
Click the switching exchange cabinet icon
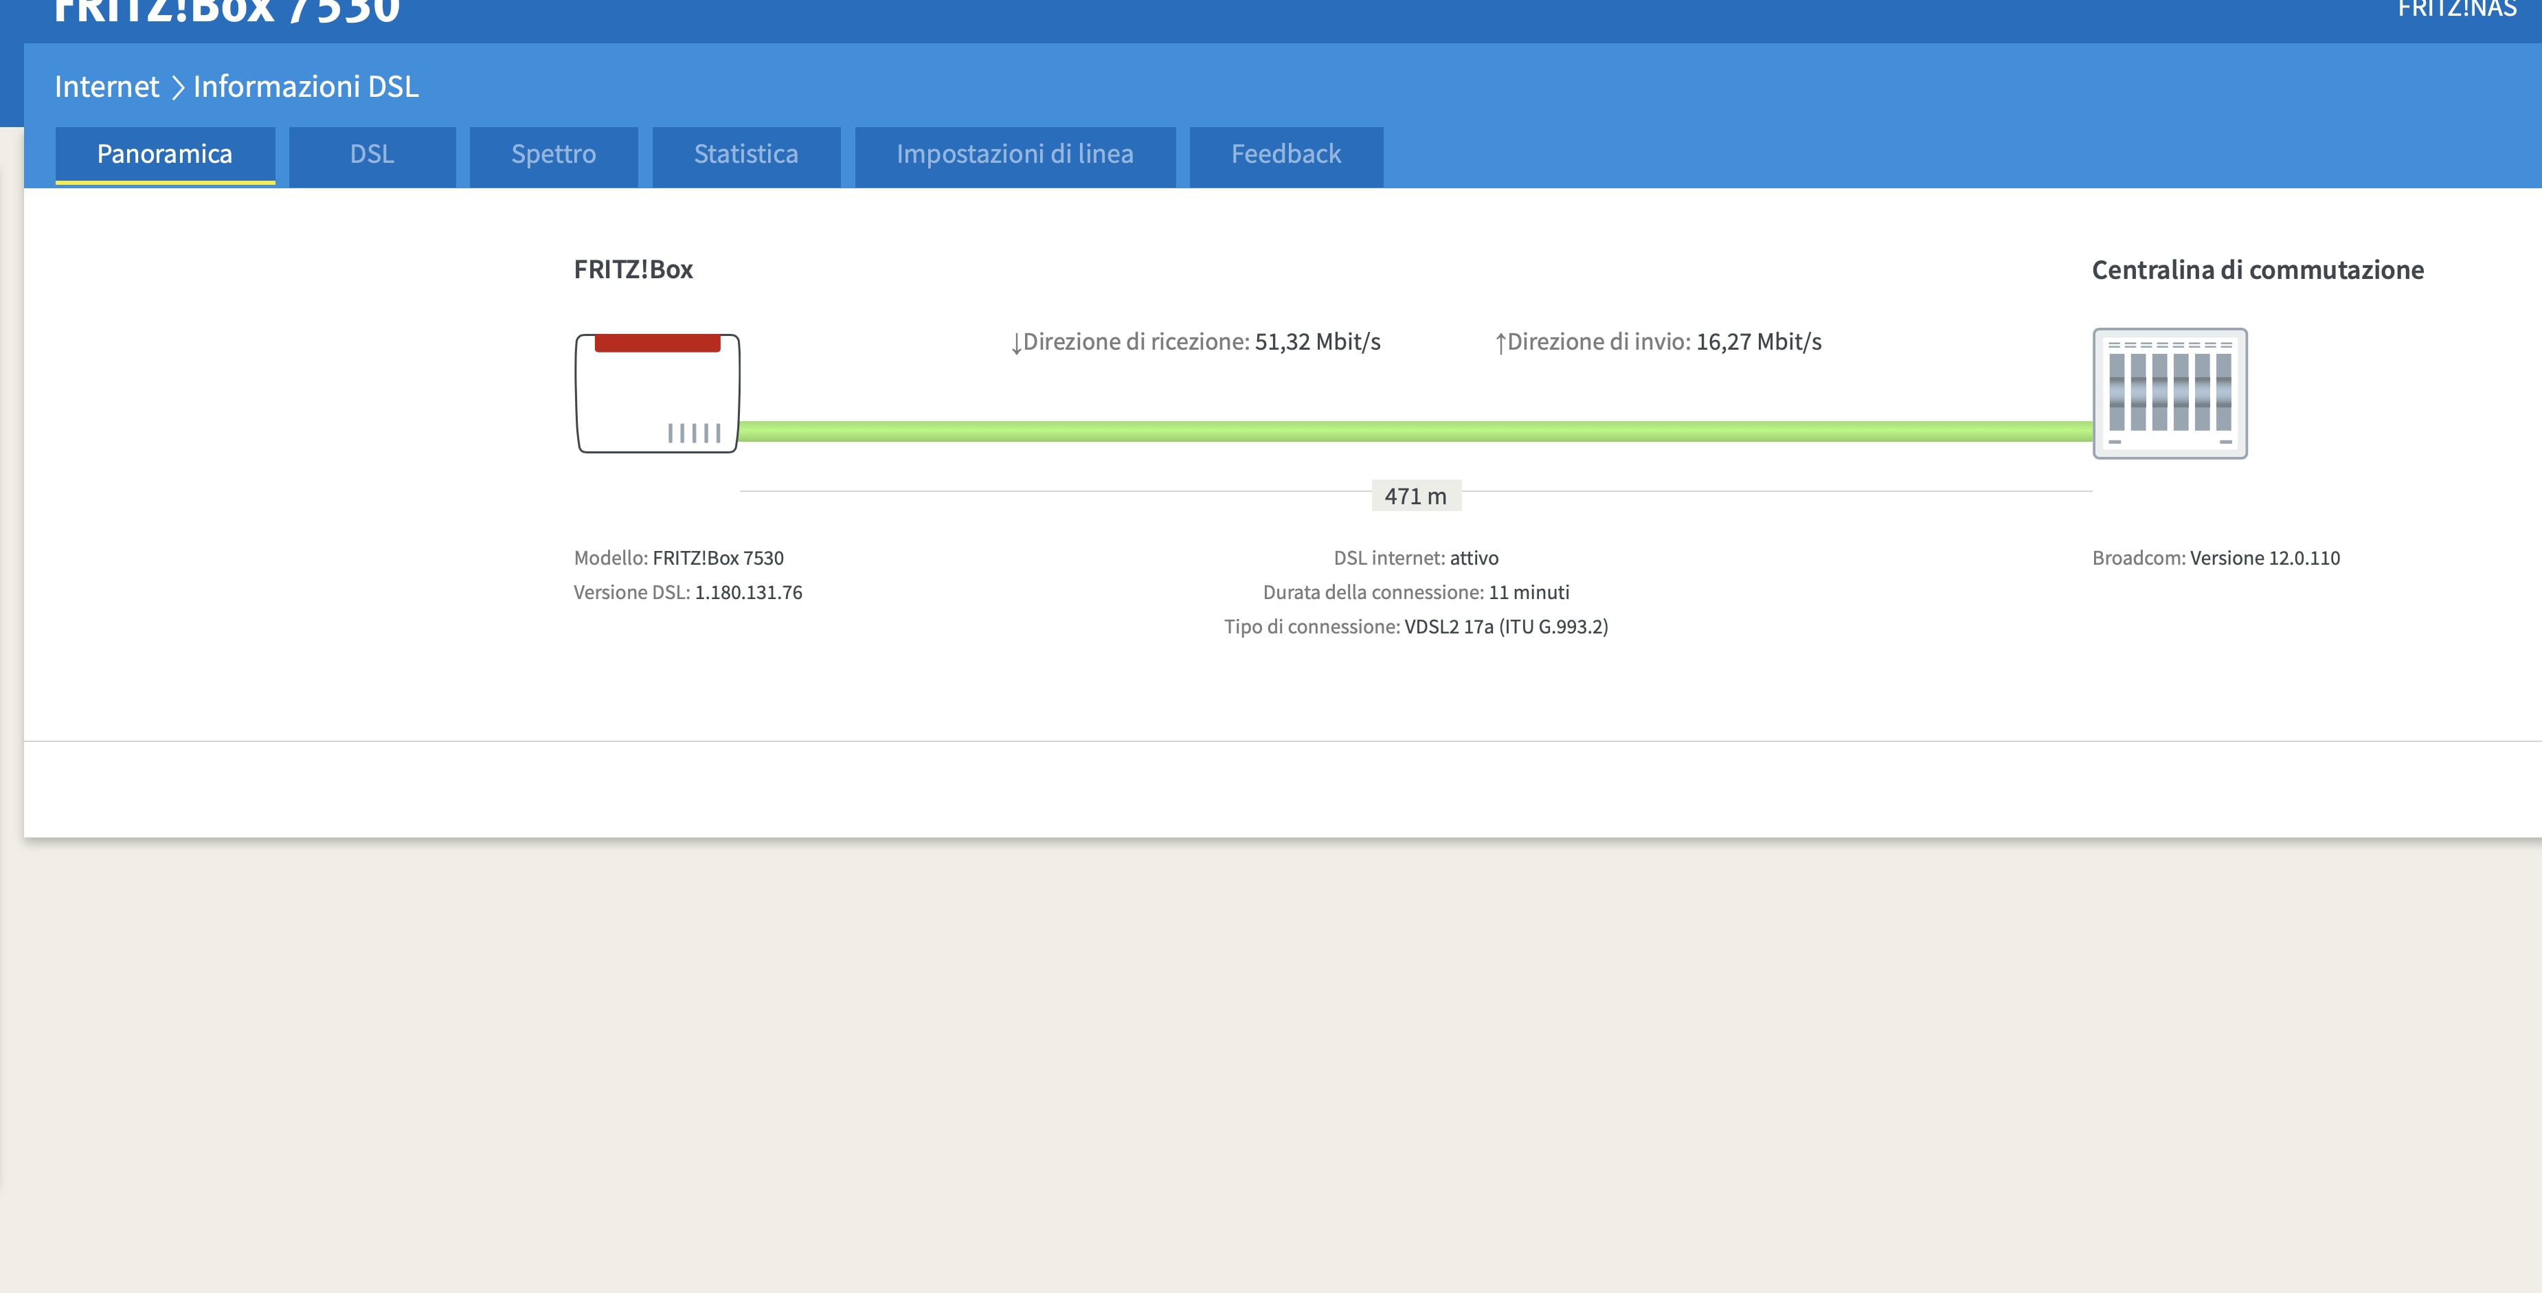[x=2169, y=394]
